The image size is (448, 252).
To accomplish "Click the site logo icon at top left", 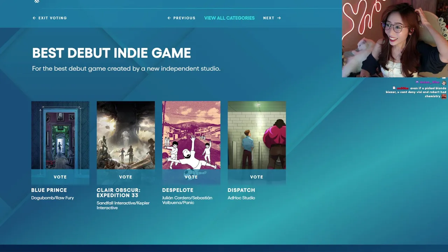I will point(37,1).
